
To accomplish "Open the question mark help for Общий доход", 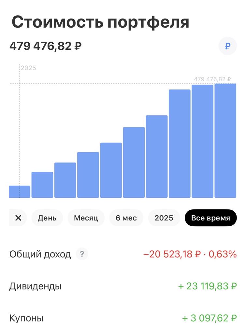I will tap(82, 254).
